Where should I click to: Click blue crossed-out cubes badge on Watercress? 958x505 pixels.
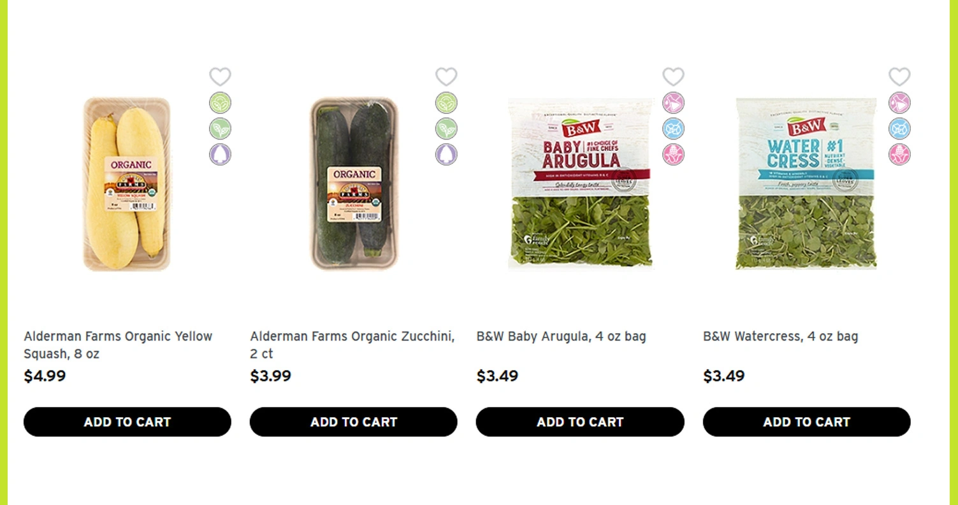click(x=899, y=129)
